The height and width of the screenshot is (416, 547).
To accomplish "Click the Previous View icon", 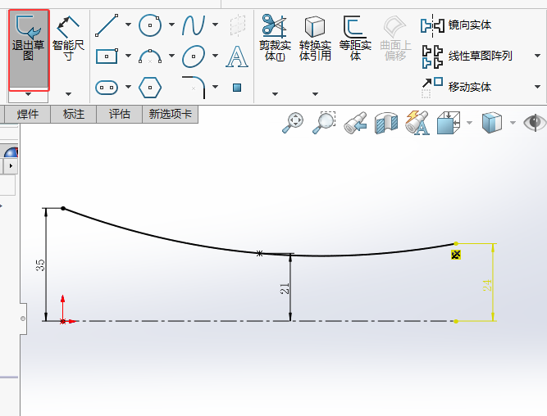I will pyautogui.click(x=355, y=123).
